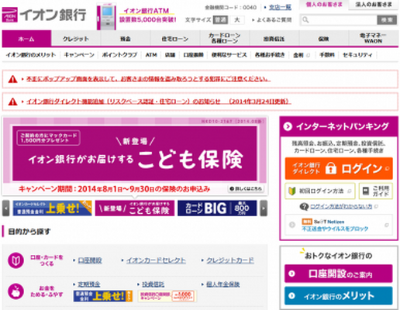Screen dimensions: 400x310
Task: Click the piggy bank round icon
Action: point(16,291)
